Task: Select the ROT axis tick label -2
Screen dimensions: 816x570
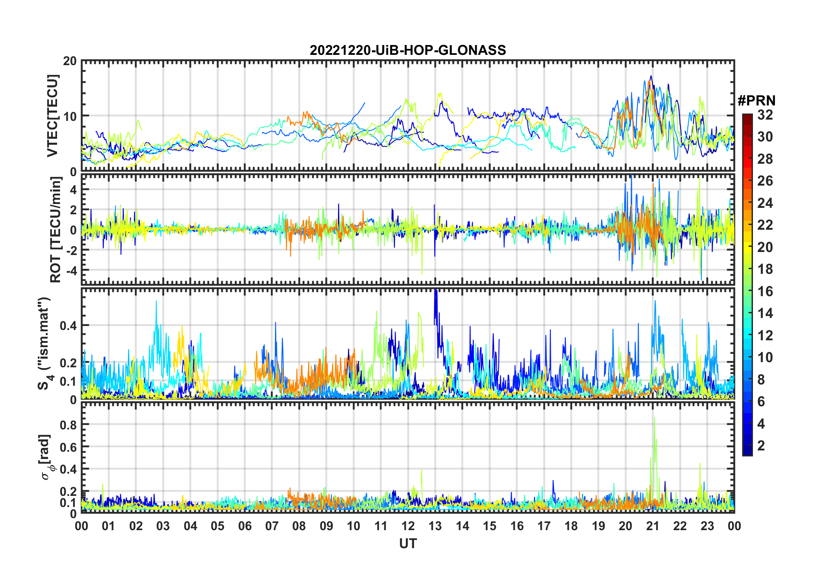Action: (x=71, y=250)
